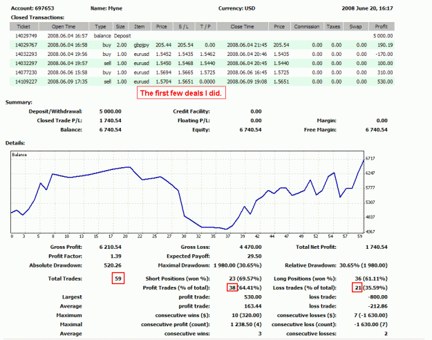Click the Free Margin value 6 740.54

(376, 129)
